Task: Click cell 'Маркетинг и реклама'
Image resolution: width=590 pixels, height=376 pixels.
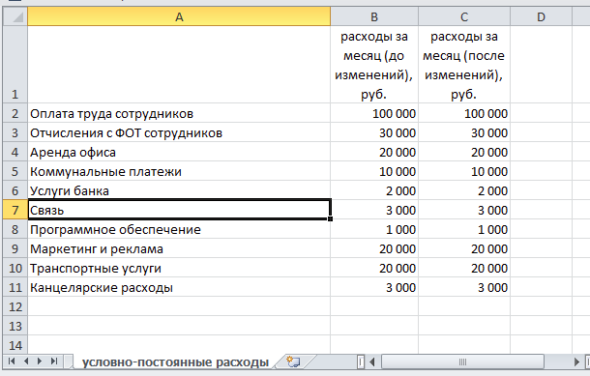Action: pyautogui.click(x=179, y=248)
